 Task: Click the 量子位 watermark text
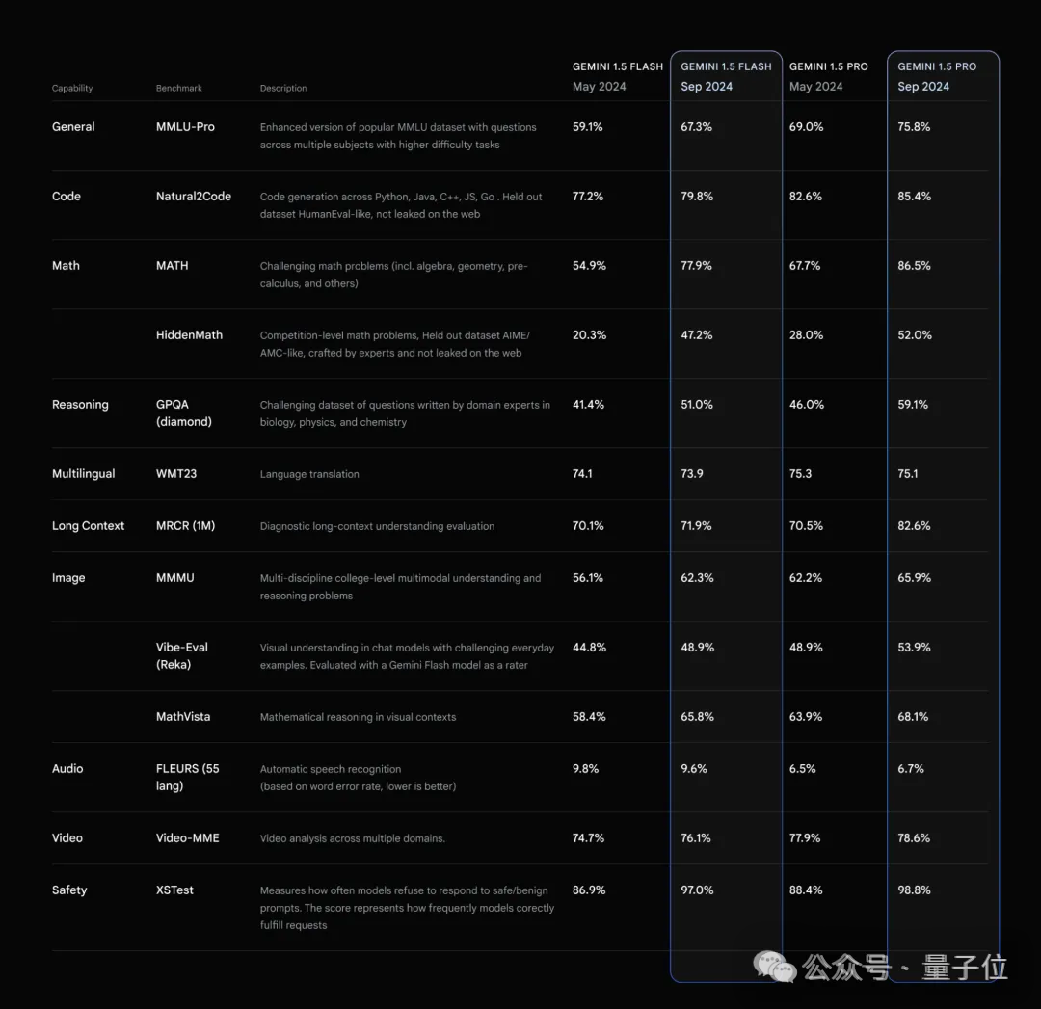tap(965, 968)
